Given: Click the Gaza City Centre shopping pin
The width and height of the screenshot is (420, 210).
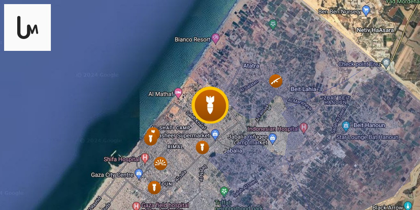Looking at the screenshot, I should 139,174.
